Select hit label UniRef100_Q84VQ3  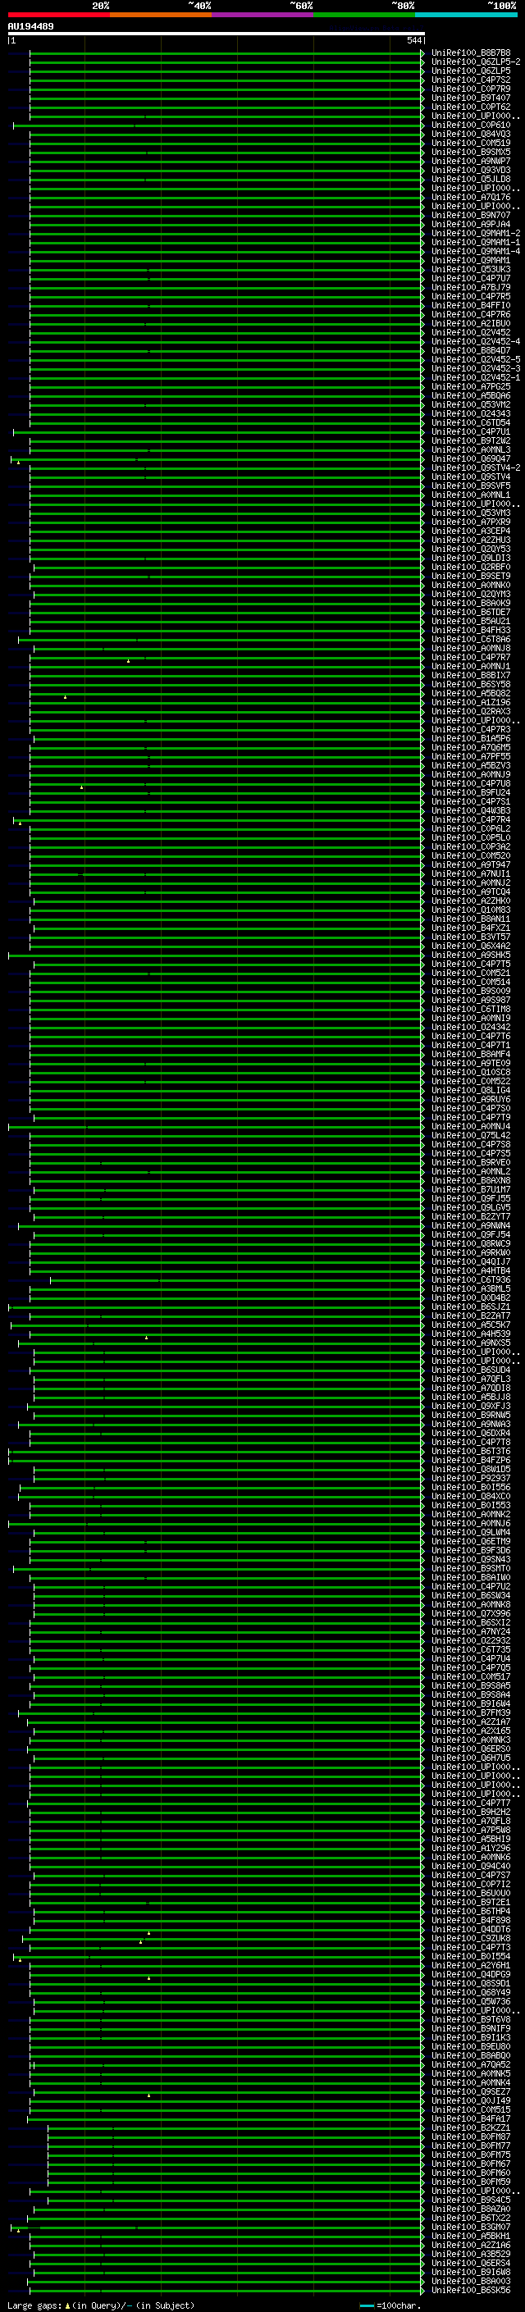click(471, 134)
